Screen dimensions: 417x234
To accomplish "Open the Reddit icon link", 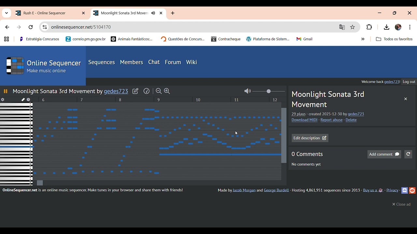I will (412, 190).
